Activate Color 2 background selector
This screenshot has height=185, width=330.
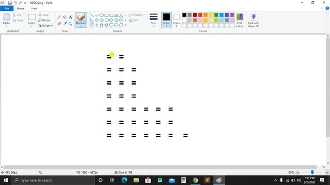[x=176, y=21]
